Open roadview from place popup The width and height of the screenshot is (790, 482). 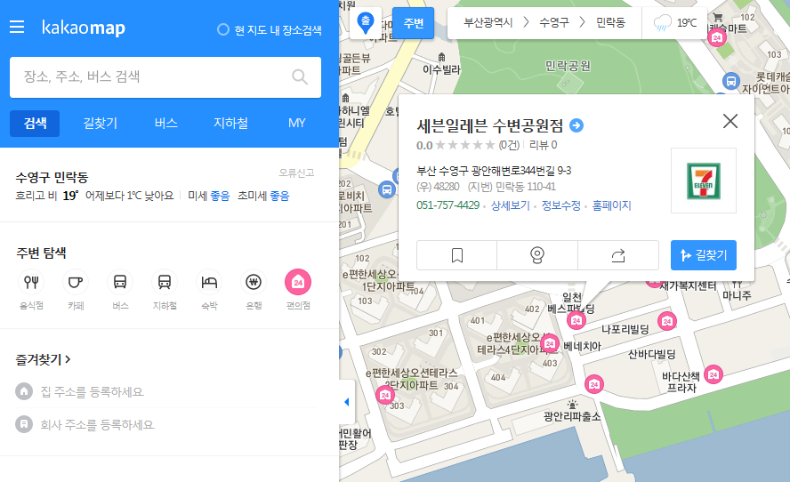tap(537, 255)
